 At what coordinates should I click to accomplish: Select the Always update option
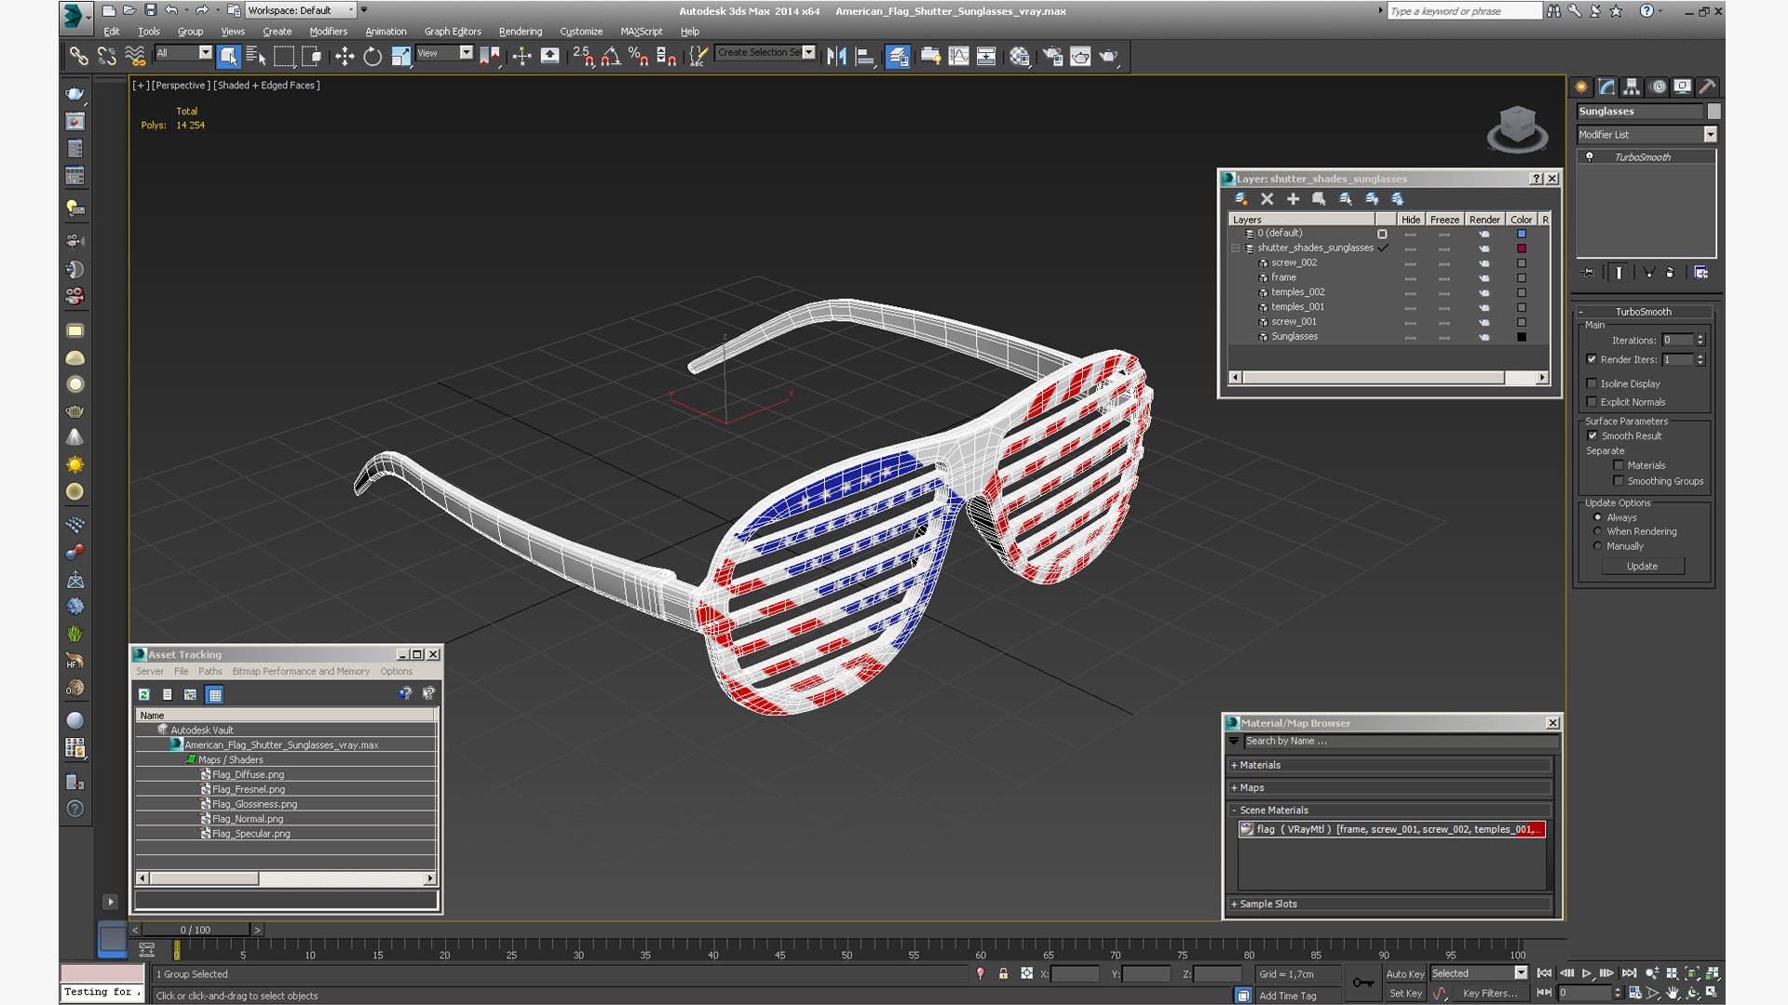pyautogui.click(x=1598, y=517)
